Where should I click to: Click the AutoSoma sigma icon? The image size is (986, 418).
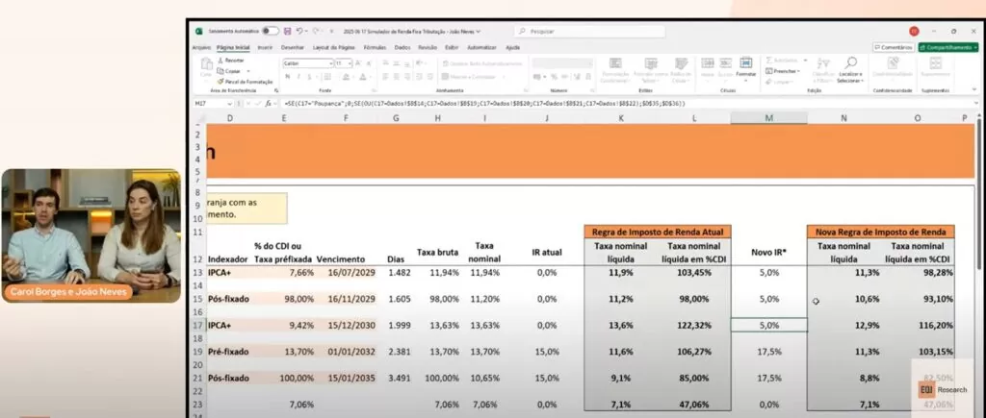click(768, 61)
